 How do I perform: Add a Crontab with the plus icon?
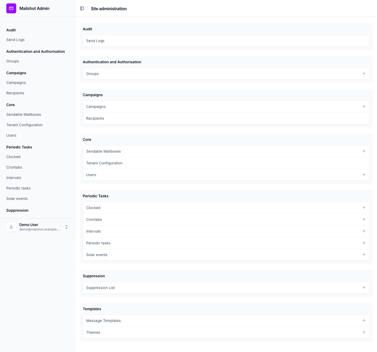[x=364, y=219]
